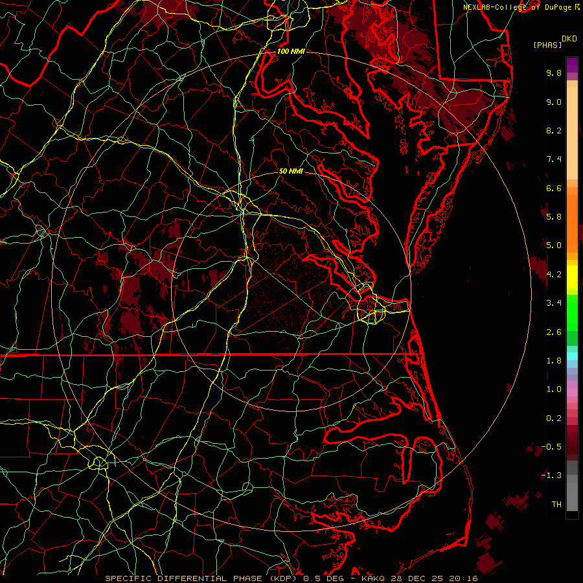The height and width of the screenshot is (583, 583).
Task: Click the SPECIFIC DIFFERENTIAL PHASE (KDP) caption
Action: tap(201, 578)
